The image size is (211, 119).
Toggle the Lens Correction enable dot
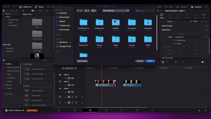(160, 58)
